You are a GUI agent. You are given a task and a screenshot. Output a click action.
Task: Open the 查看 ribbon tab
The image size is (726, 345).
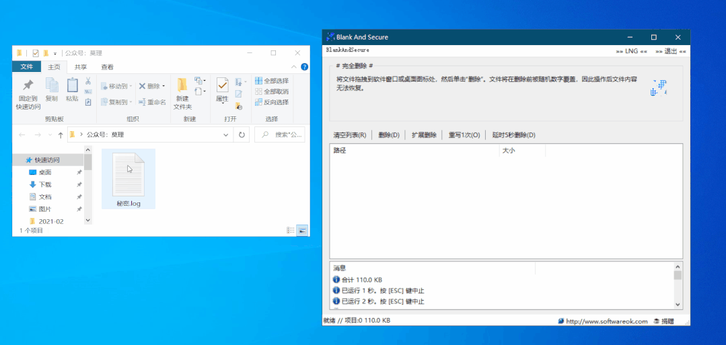click(107, 67)
